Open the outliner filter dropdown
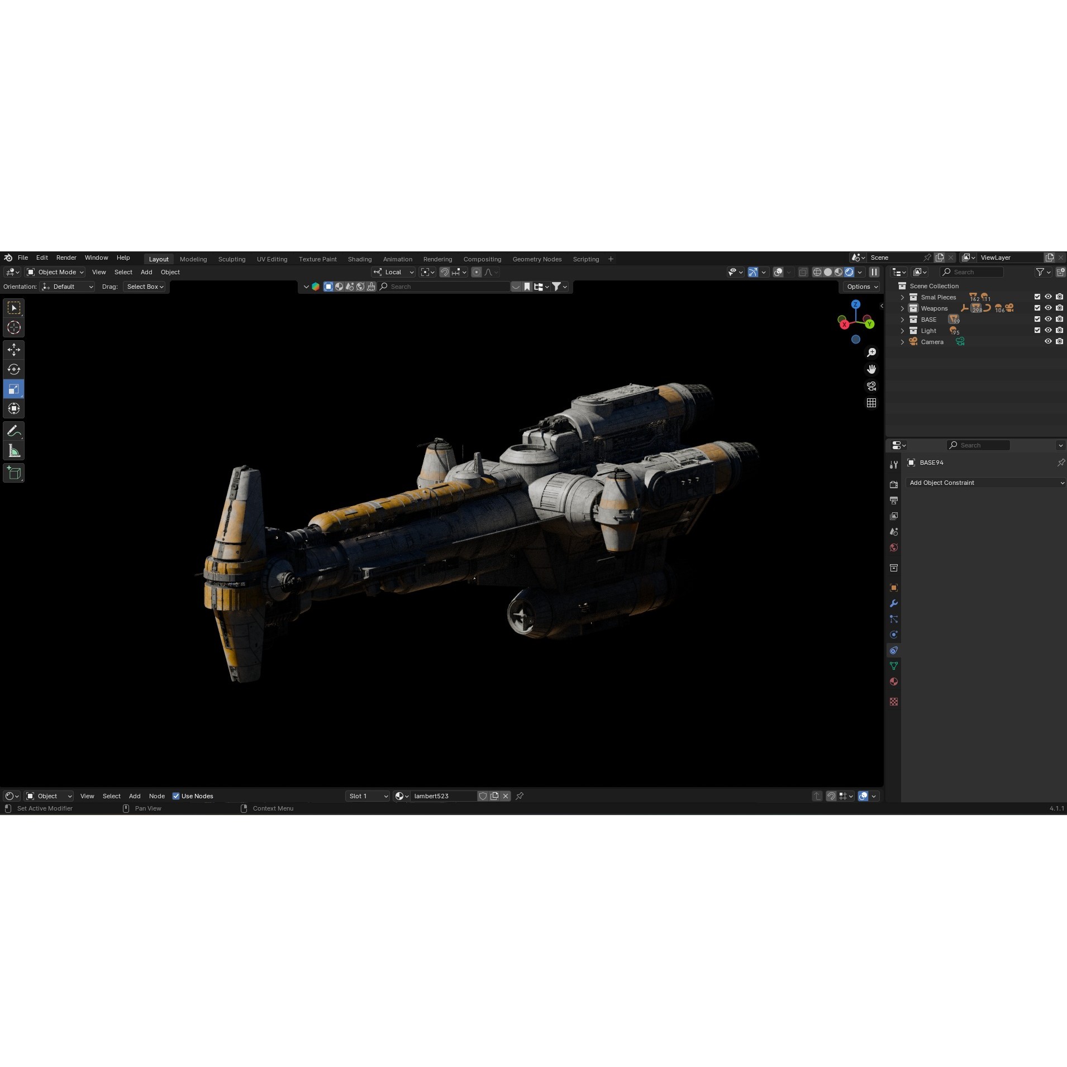The height and width of the screenshot is (1067, 1067). [1043, 272]
